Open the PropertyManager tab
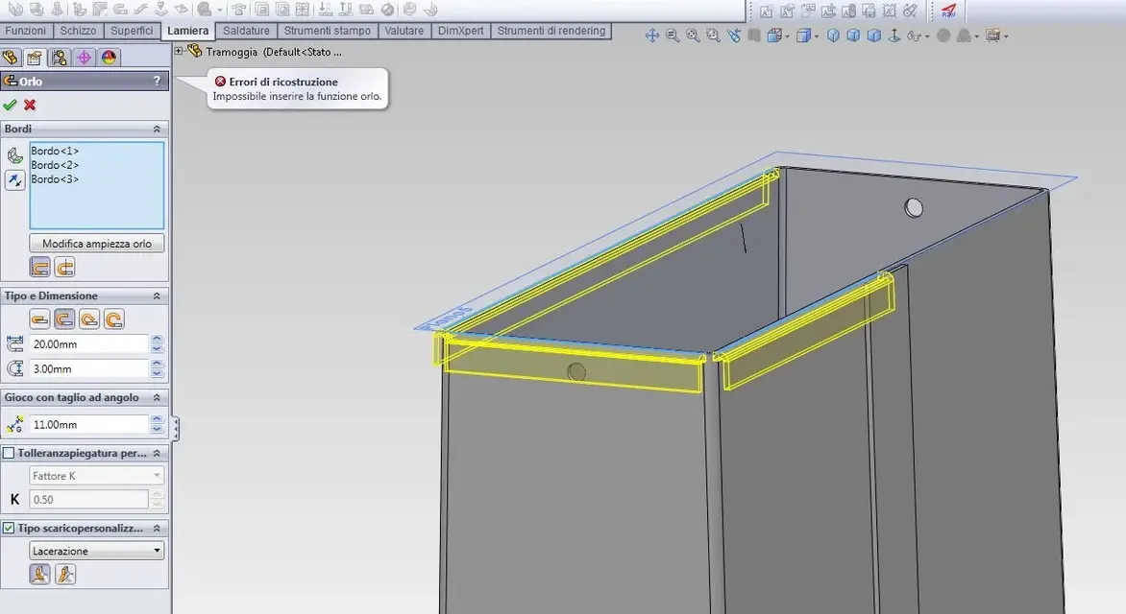The width and height of the screenshot is (1126, 614). tap(35, 58)
